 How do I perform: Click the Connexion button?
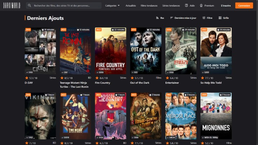[x=244, y=5]
